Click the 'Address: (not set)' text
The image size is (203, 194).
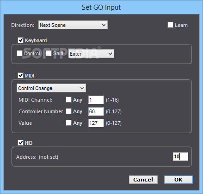pyautogui.click(x=37, y=157)
